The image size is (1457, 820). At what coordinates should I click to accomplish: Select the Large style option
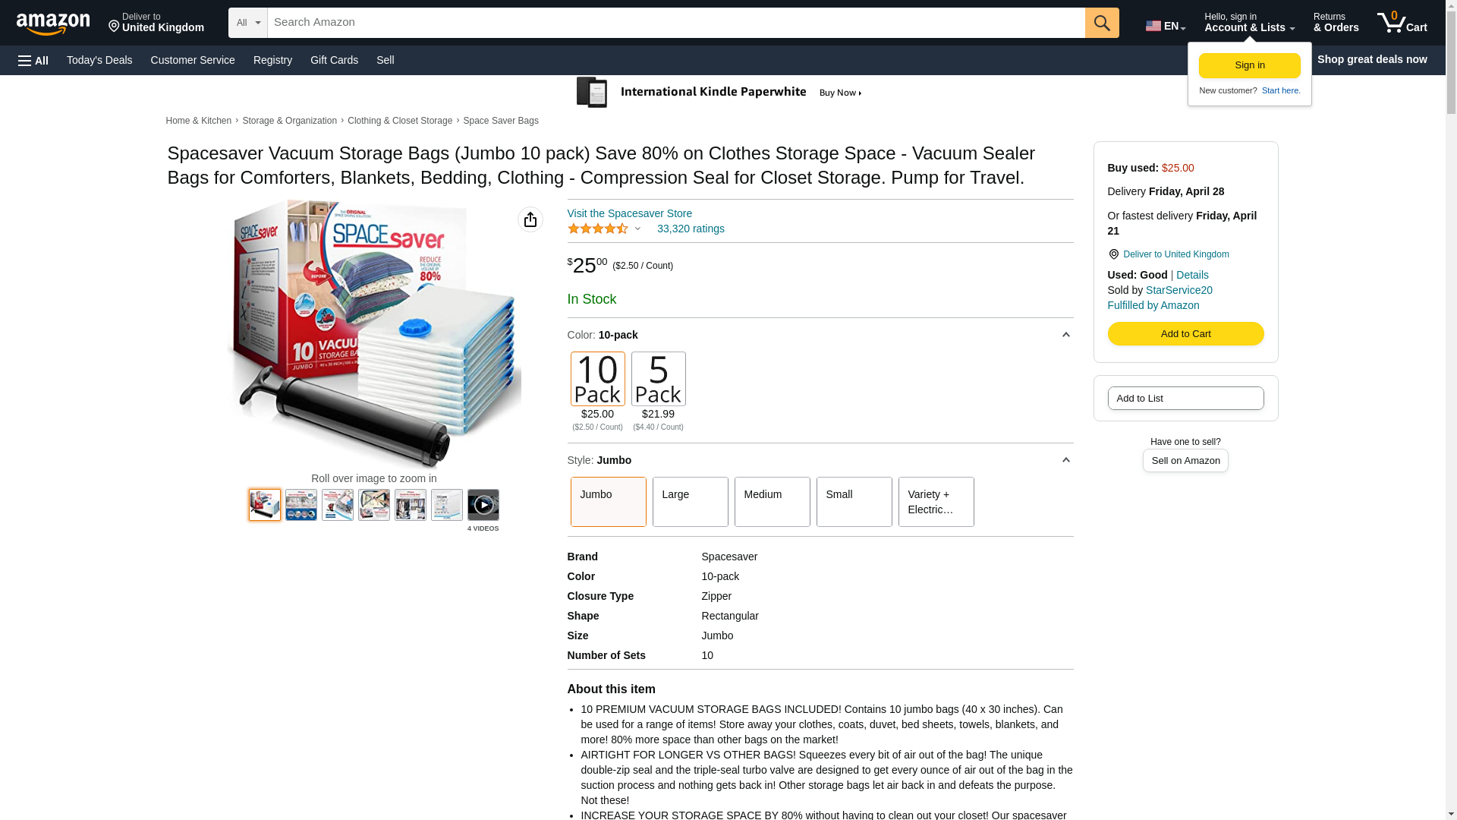click(690, 502)
